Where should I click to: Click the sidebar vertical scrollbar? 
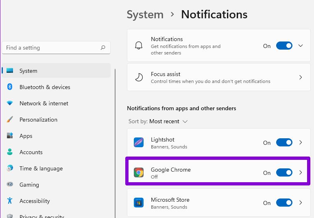(x=115, y=143)
